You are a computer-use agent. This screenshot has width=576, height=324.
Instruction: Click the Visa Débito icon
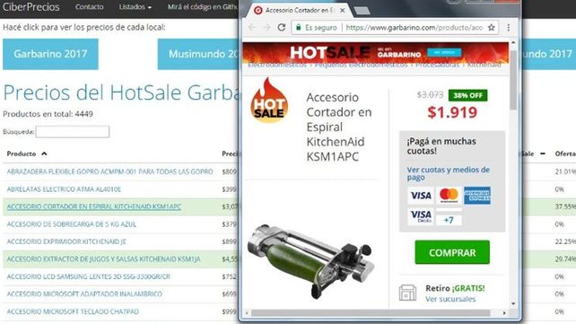click(421, 216)
